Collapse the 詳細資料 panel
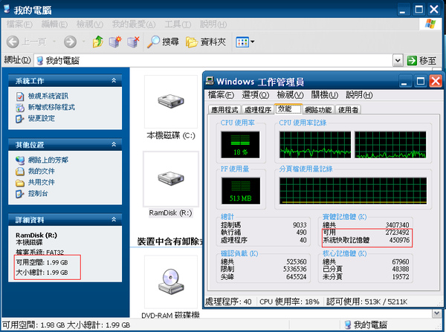 (114, 220)
